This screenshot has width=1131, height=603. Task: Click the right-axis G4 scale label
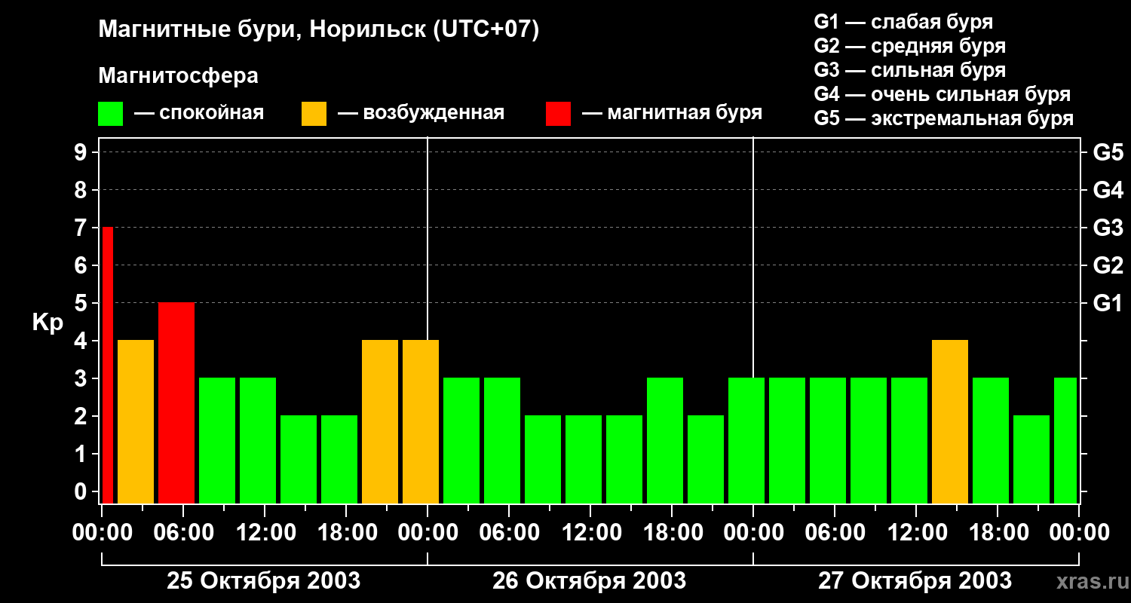pos(1108,190)
